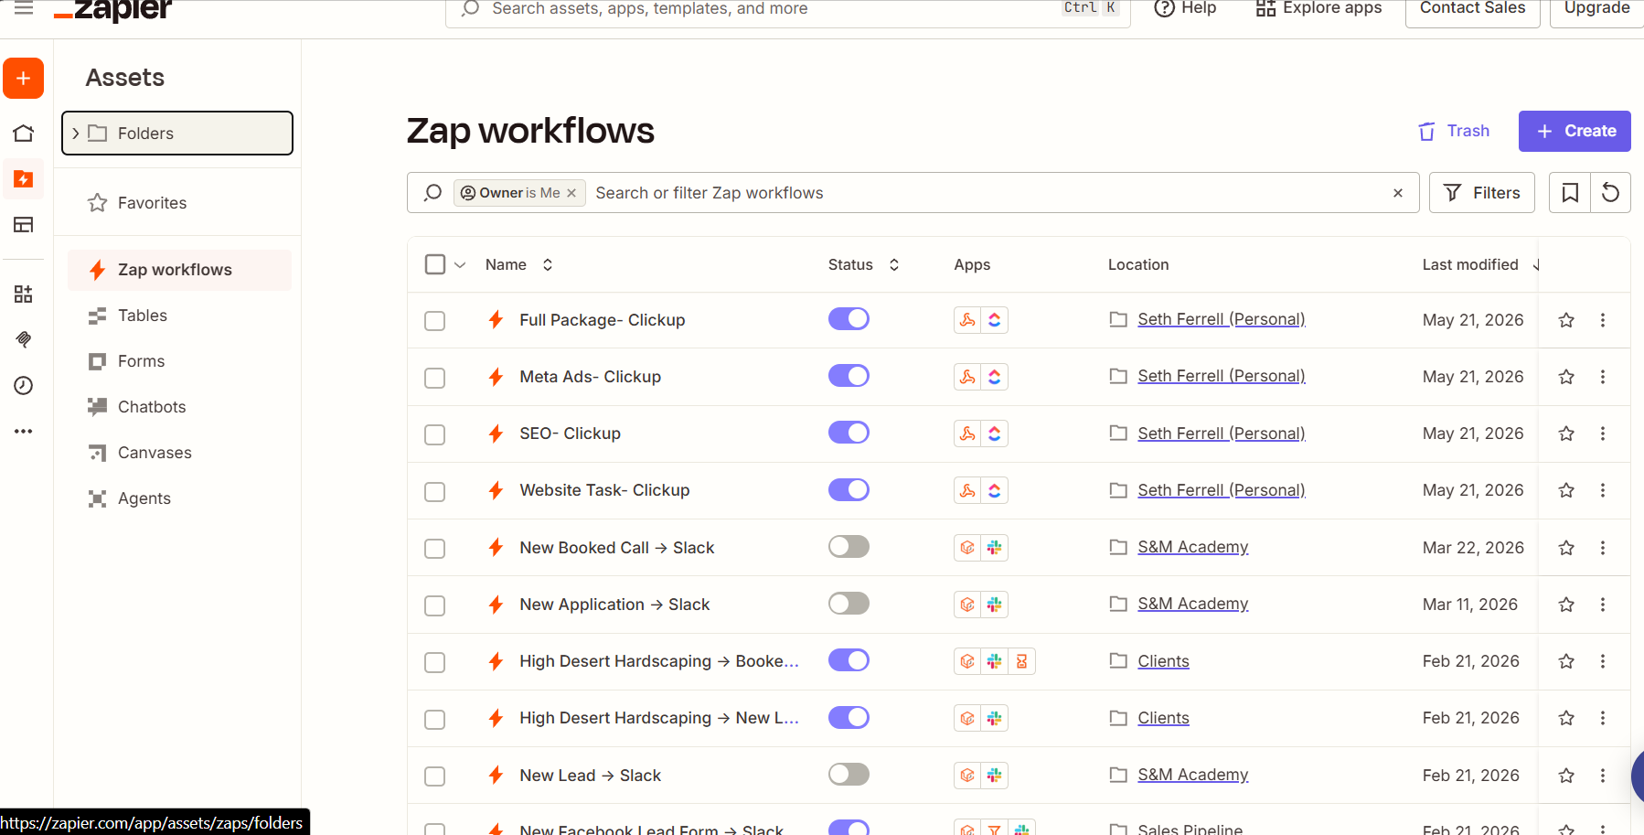Expand the Folders tree chevron
This screenshot has width=1644, height=835.
point(76,134)
